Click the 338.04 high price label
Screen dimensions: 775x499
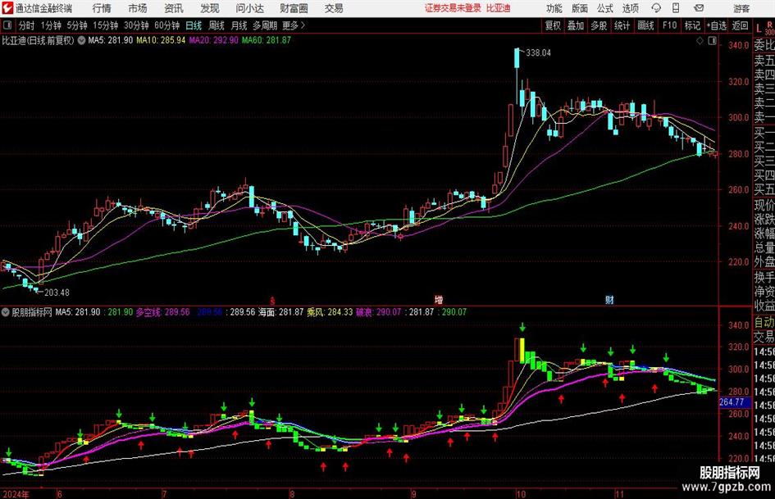click(538, 53)
